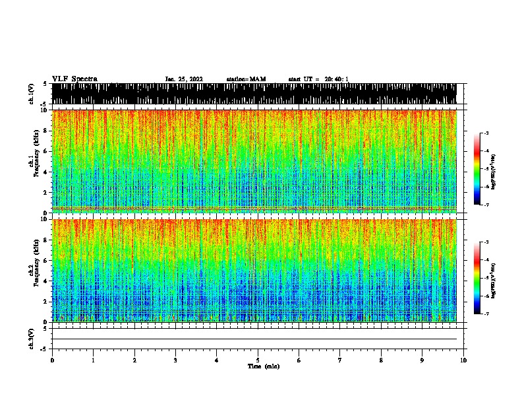The height and width of the screenshot is (404, 522).
Task: Select the ch.2 "Frequency (kHz)" axis label
Action: pyautogui.click(x=36, y=263)
